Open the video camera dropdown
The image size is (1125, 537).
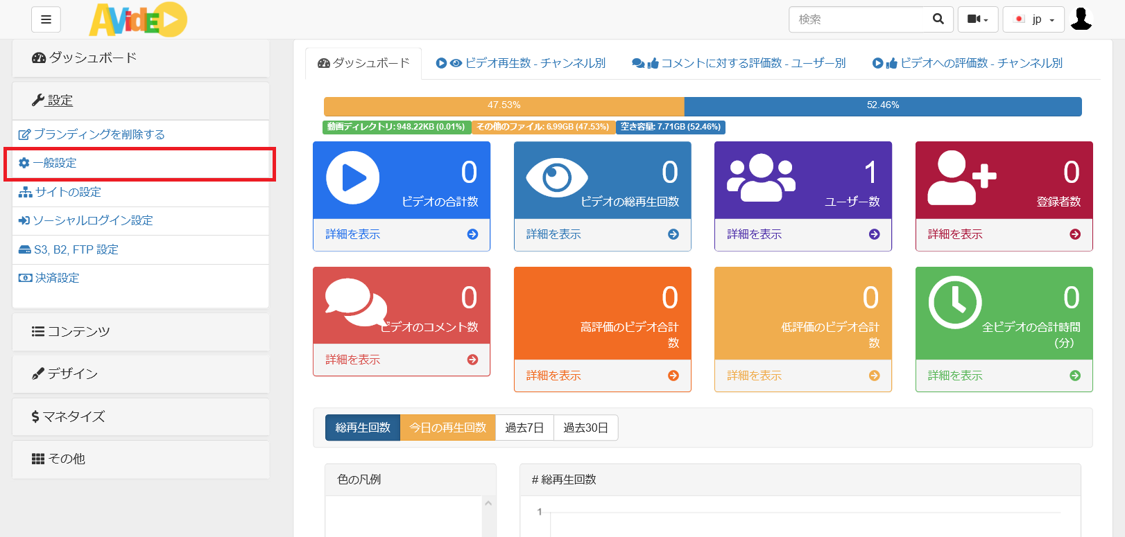point(978,19)
